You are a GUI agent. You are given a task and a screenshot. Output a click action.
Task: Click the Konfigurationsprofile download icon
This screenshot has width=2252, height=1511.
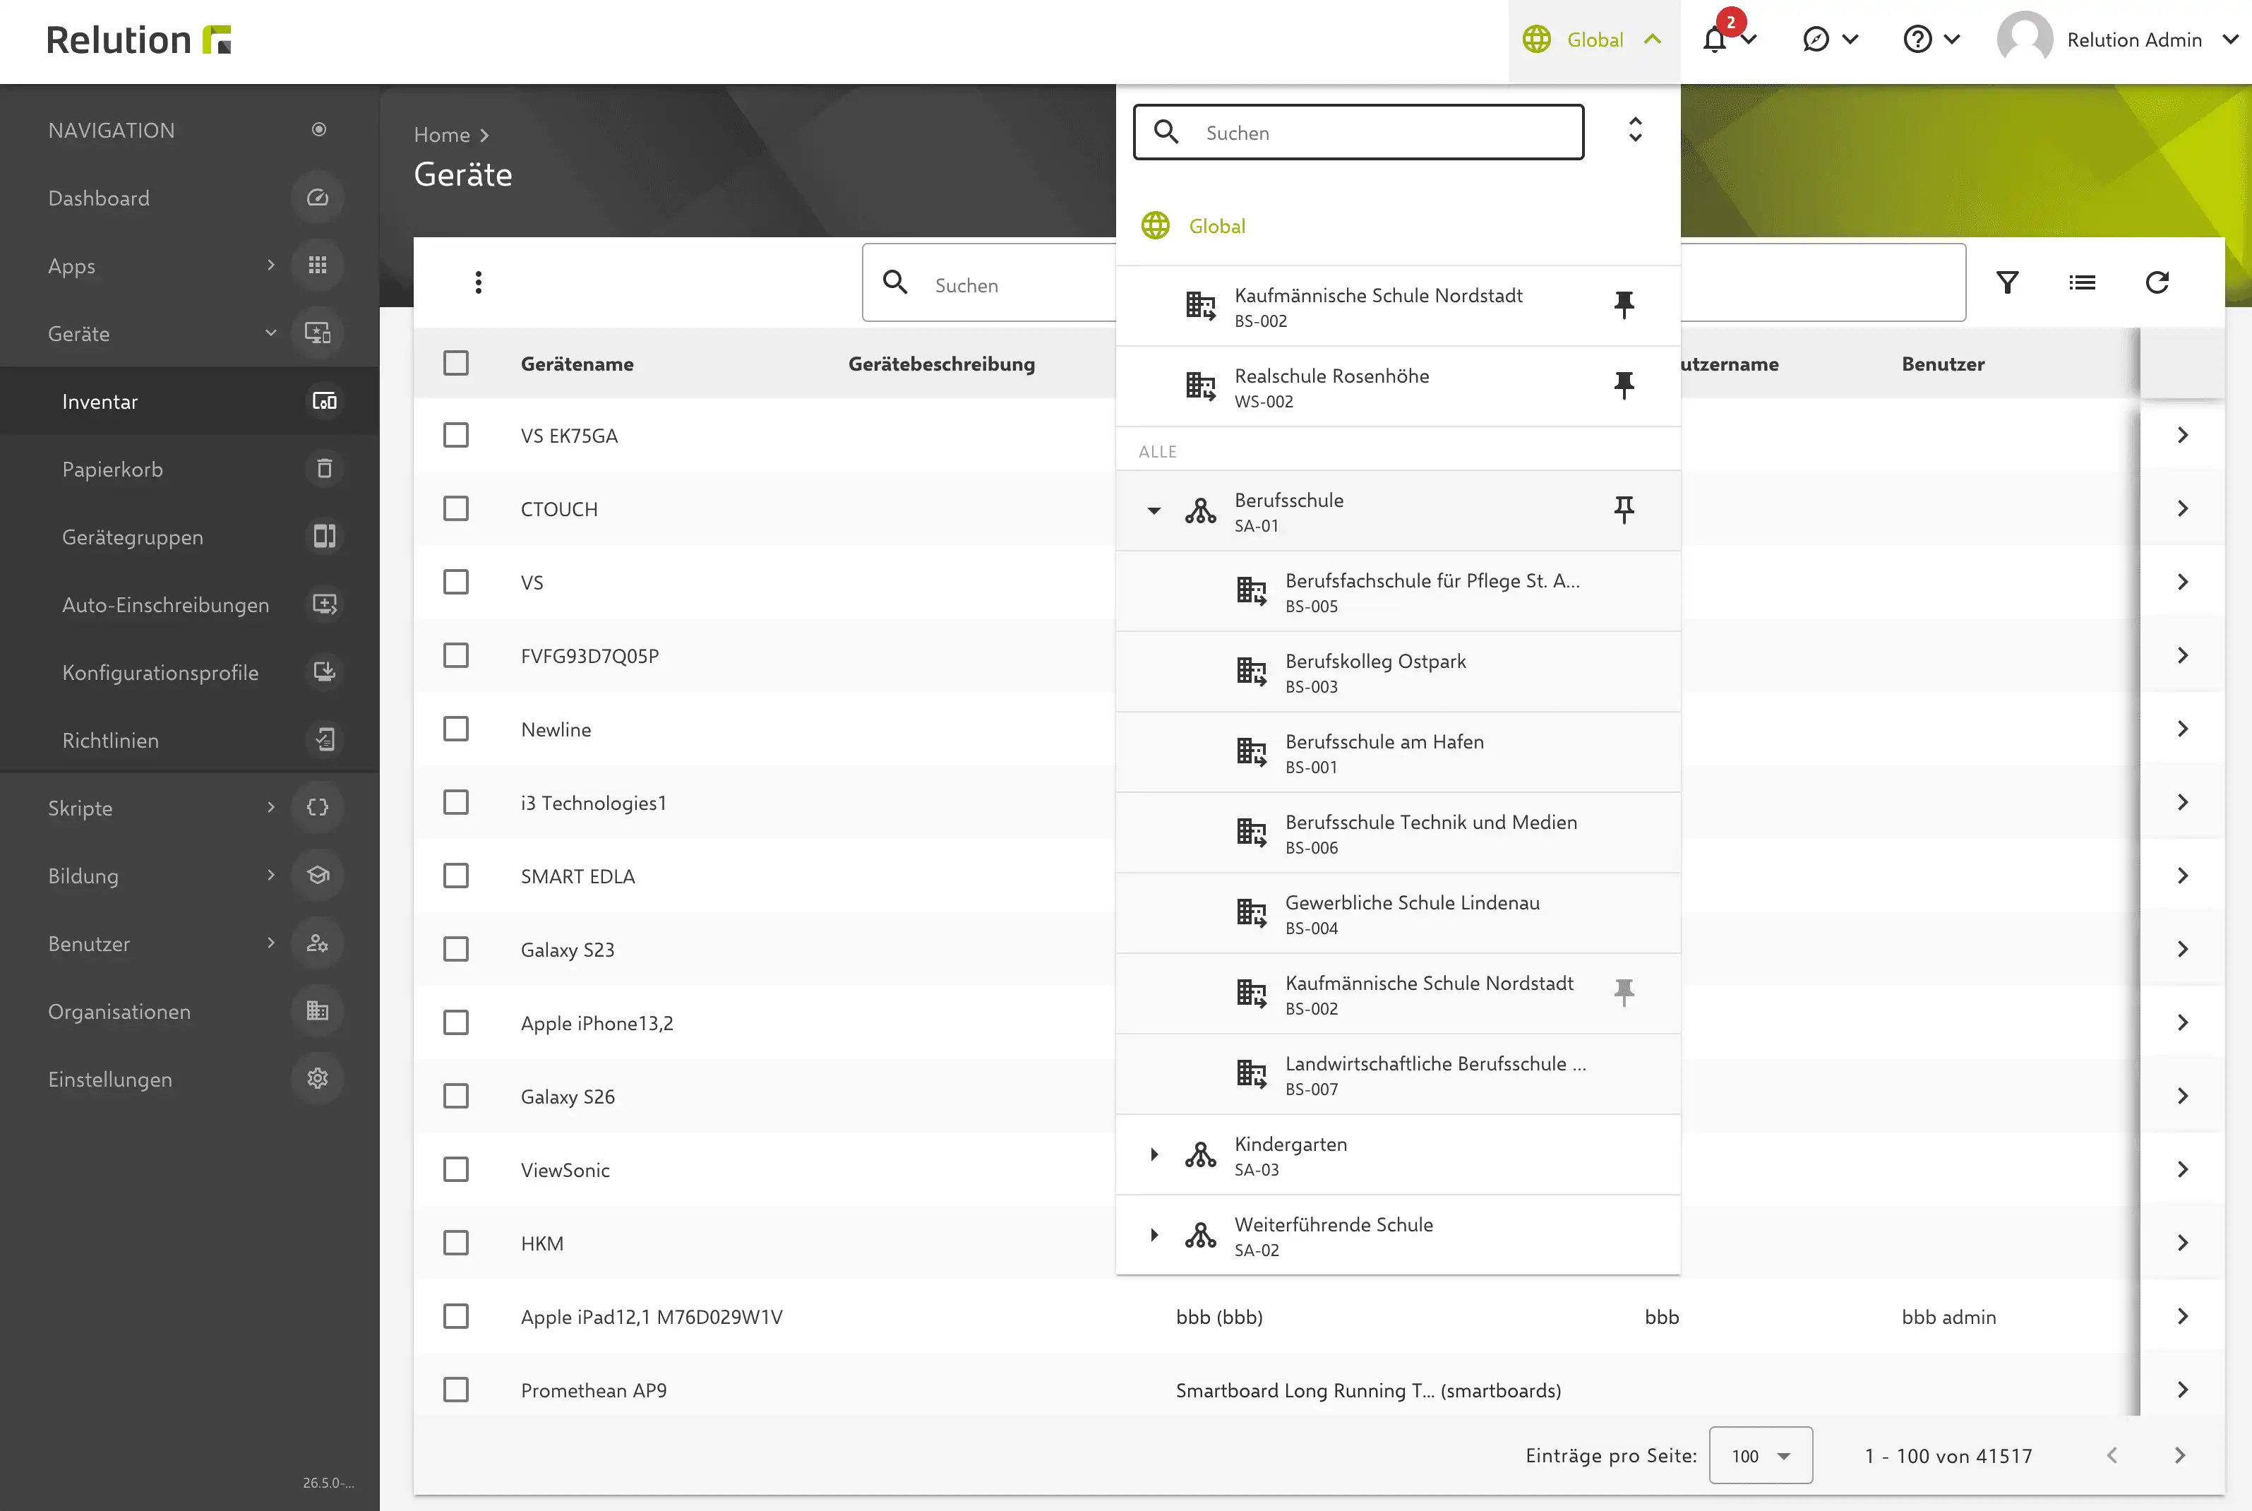(325, 671)
